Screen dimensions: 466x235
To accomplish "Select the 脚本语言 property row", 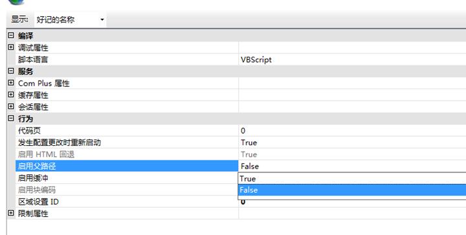I will (x=127, y=59).
